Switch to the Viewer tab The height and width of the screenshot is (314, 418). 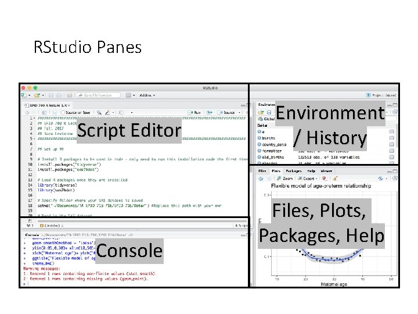pyautogui.click(x=326, y=171)
